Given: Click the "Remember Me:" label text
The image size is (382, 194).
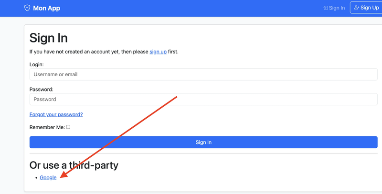Looking at the screenshot, I should click(47, 127).
